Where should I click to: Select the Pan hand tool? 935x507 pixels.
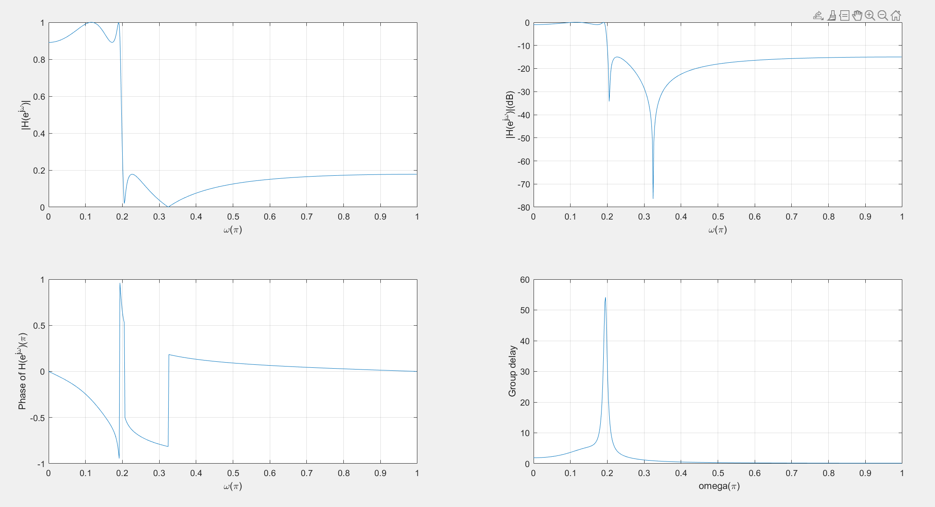pyautogui.click(x=857, y=16)
